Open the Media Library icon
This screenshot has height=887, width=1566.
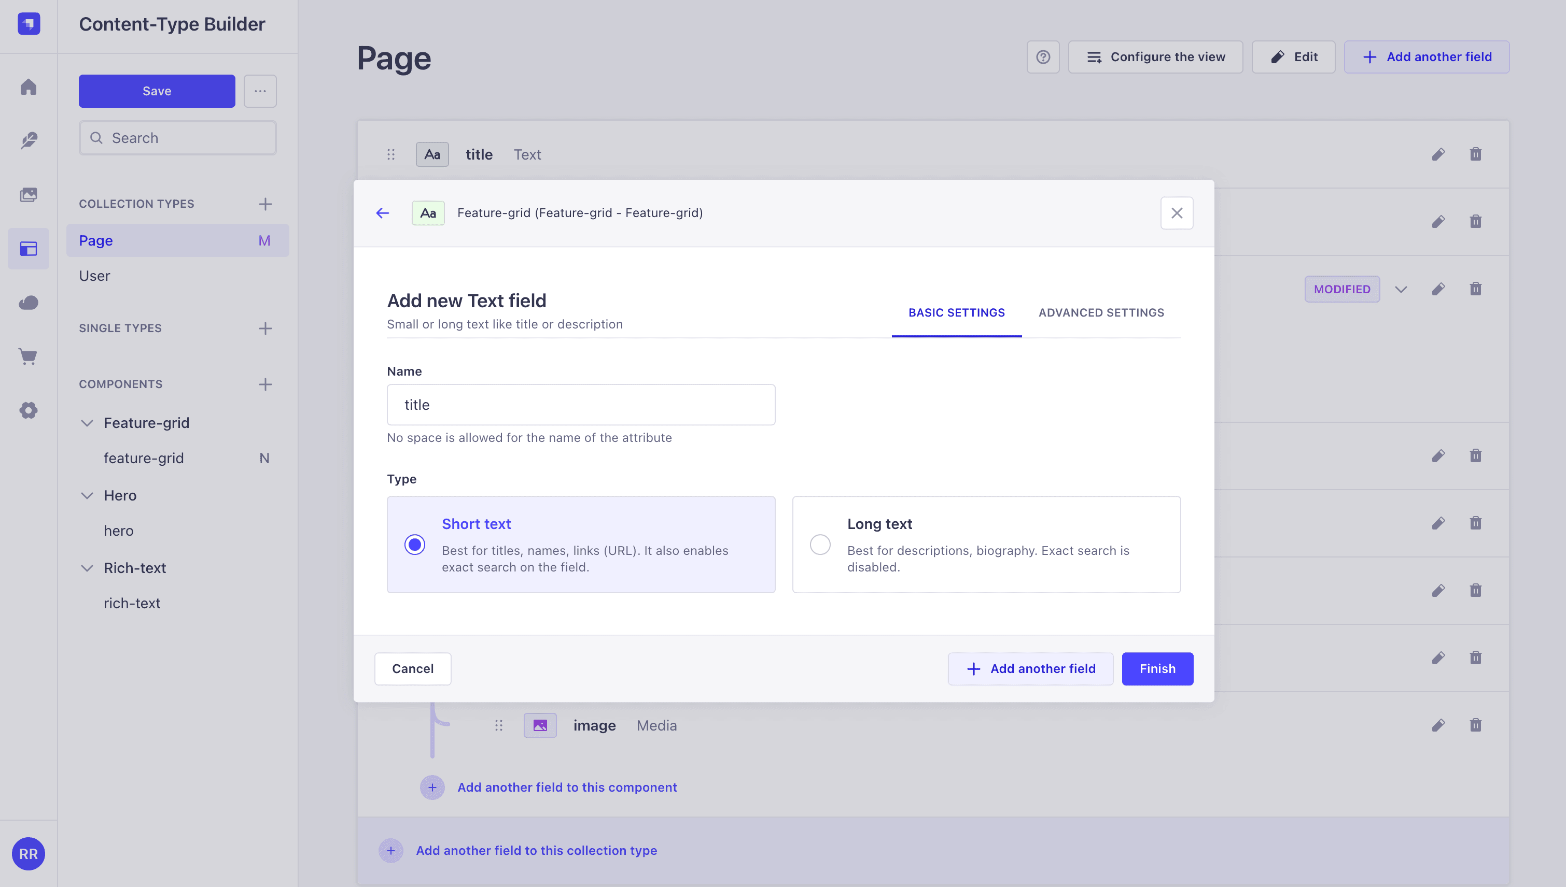click(29, 194)
